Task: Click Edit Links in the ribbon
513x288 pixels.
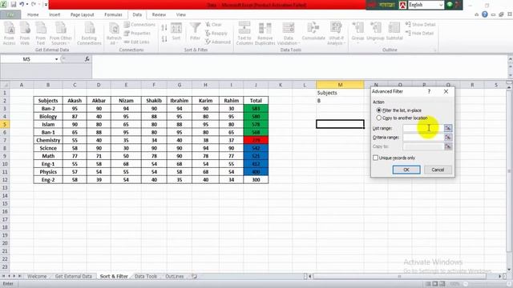Action: (x=137, y=42)
